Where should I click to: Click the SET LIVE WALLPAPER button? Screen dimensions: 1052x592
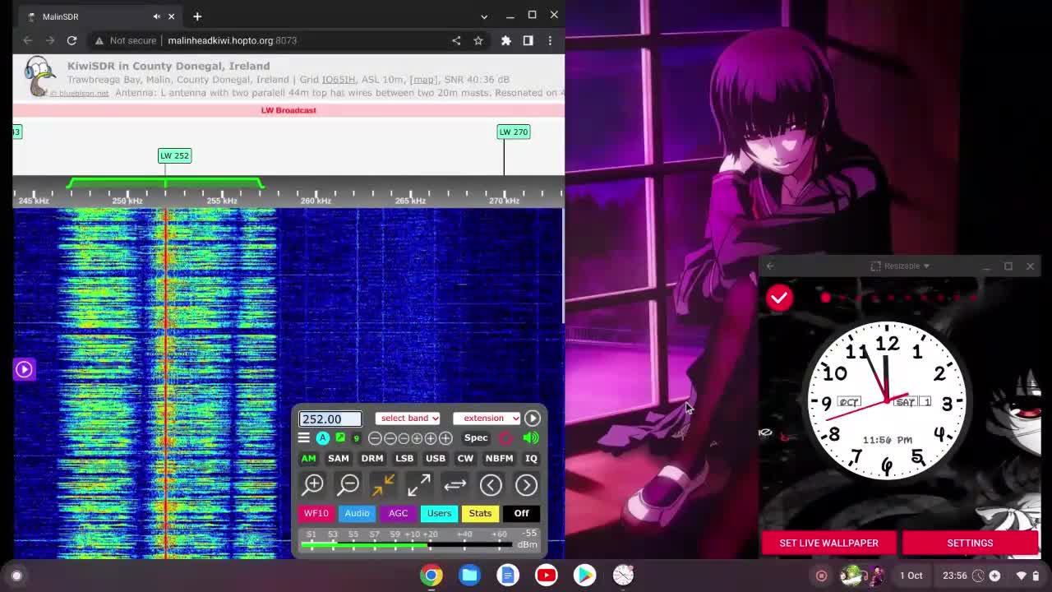[828, 543]
